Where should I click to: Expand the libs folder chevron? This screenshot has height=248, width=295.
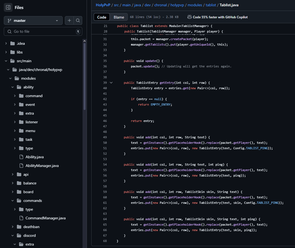click(6, 52)
